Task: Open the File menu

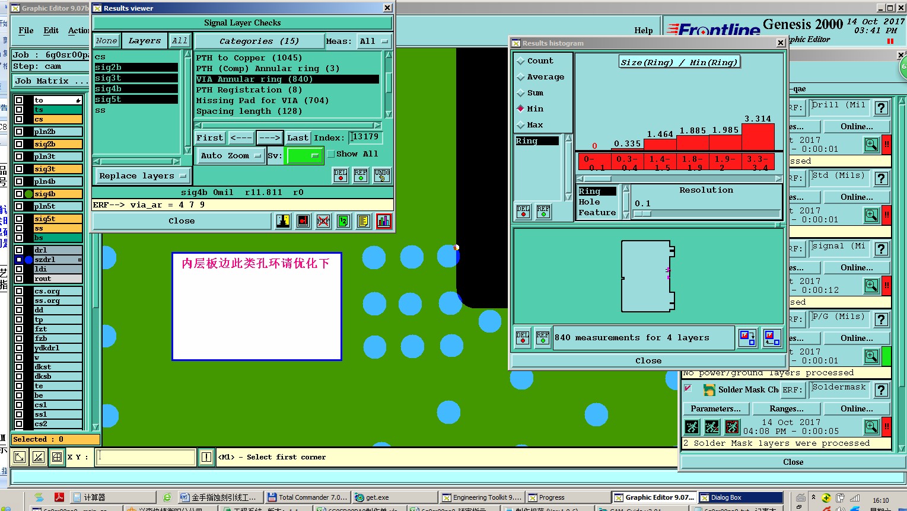Action: pos(26,30)
